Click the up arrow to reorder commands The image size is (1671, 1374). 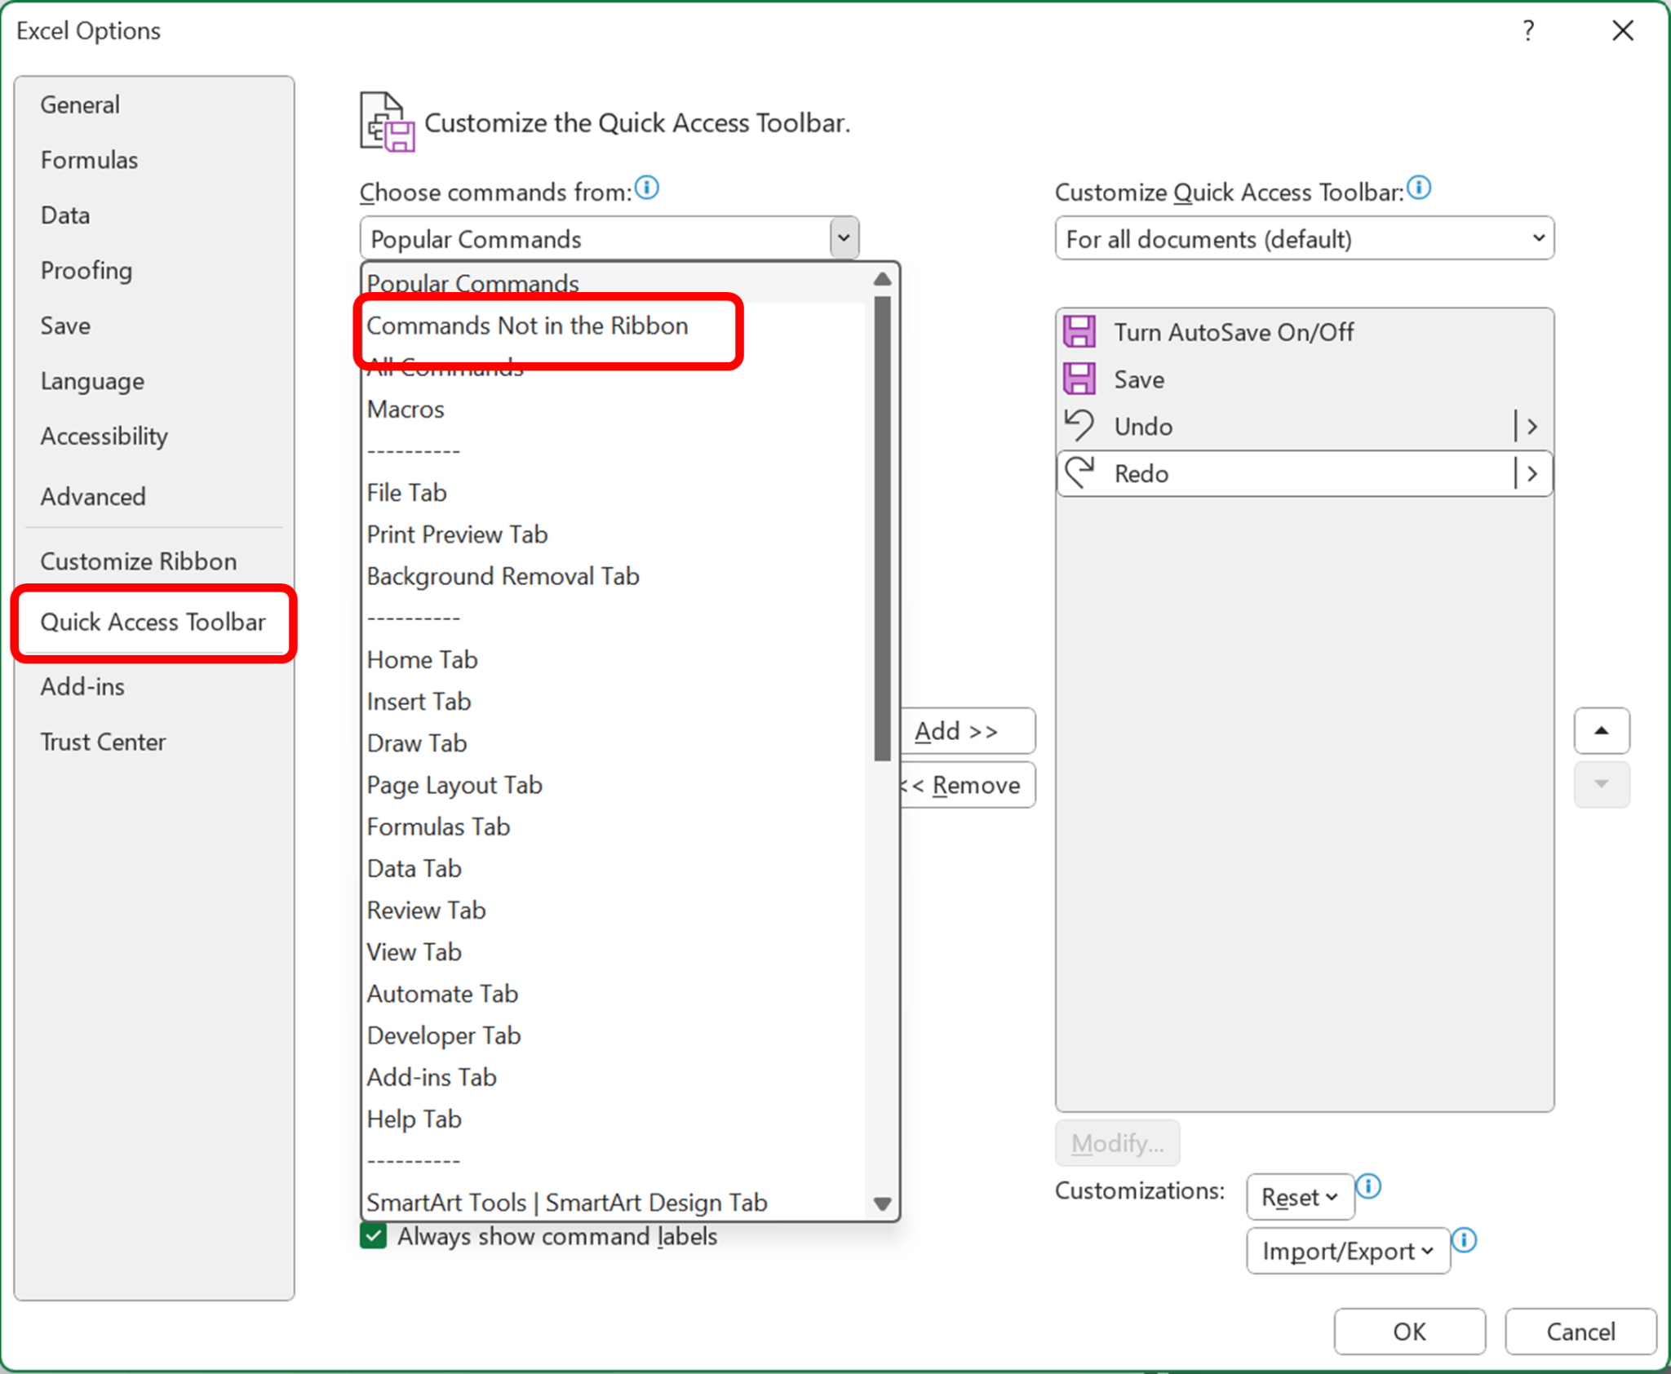1602,731
